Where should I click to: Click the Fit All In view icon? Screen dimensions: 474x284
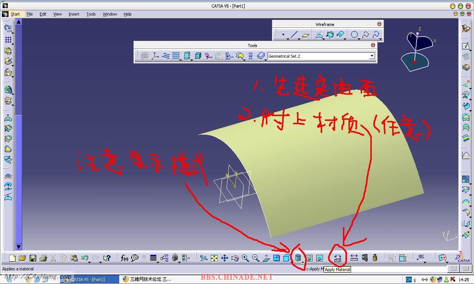coord(214,258)
